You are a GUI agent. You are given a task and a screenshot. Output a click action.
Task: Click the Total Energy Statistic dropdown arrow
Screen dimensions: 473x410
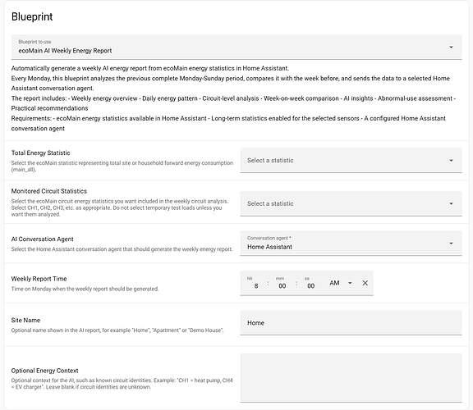click(x=451, y=161)
